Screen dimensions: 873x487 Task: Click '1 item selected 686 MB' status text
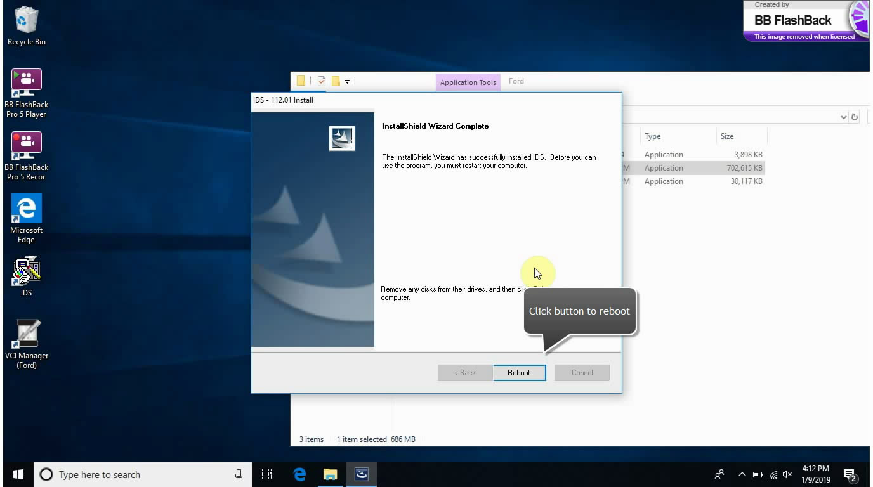376,439
